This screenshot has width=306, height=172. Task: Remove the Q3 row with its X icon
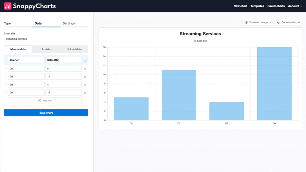pos(85,85)
